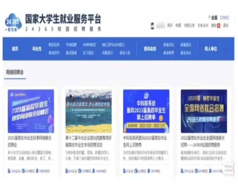This screenshot has height=190, width=238.
Task: Click the location pin icon beside 全国
Action: pos(209,17)
